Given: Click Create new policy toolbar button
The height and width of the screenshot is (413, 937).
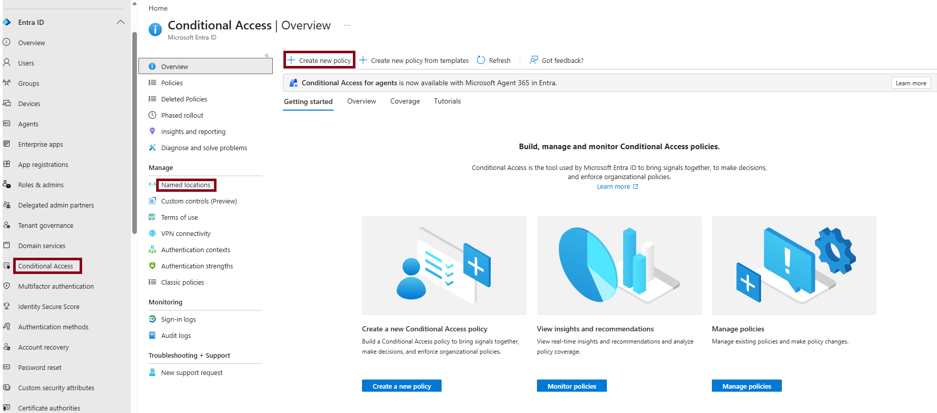Looking at the screenshot, I should 319,60.
